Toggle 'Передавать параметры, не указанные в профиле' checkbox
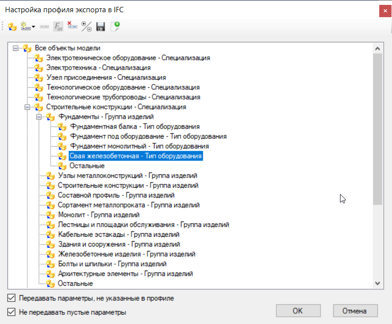Image resolution: width=392 pixels, height=324 pixels. coord(11,298)
